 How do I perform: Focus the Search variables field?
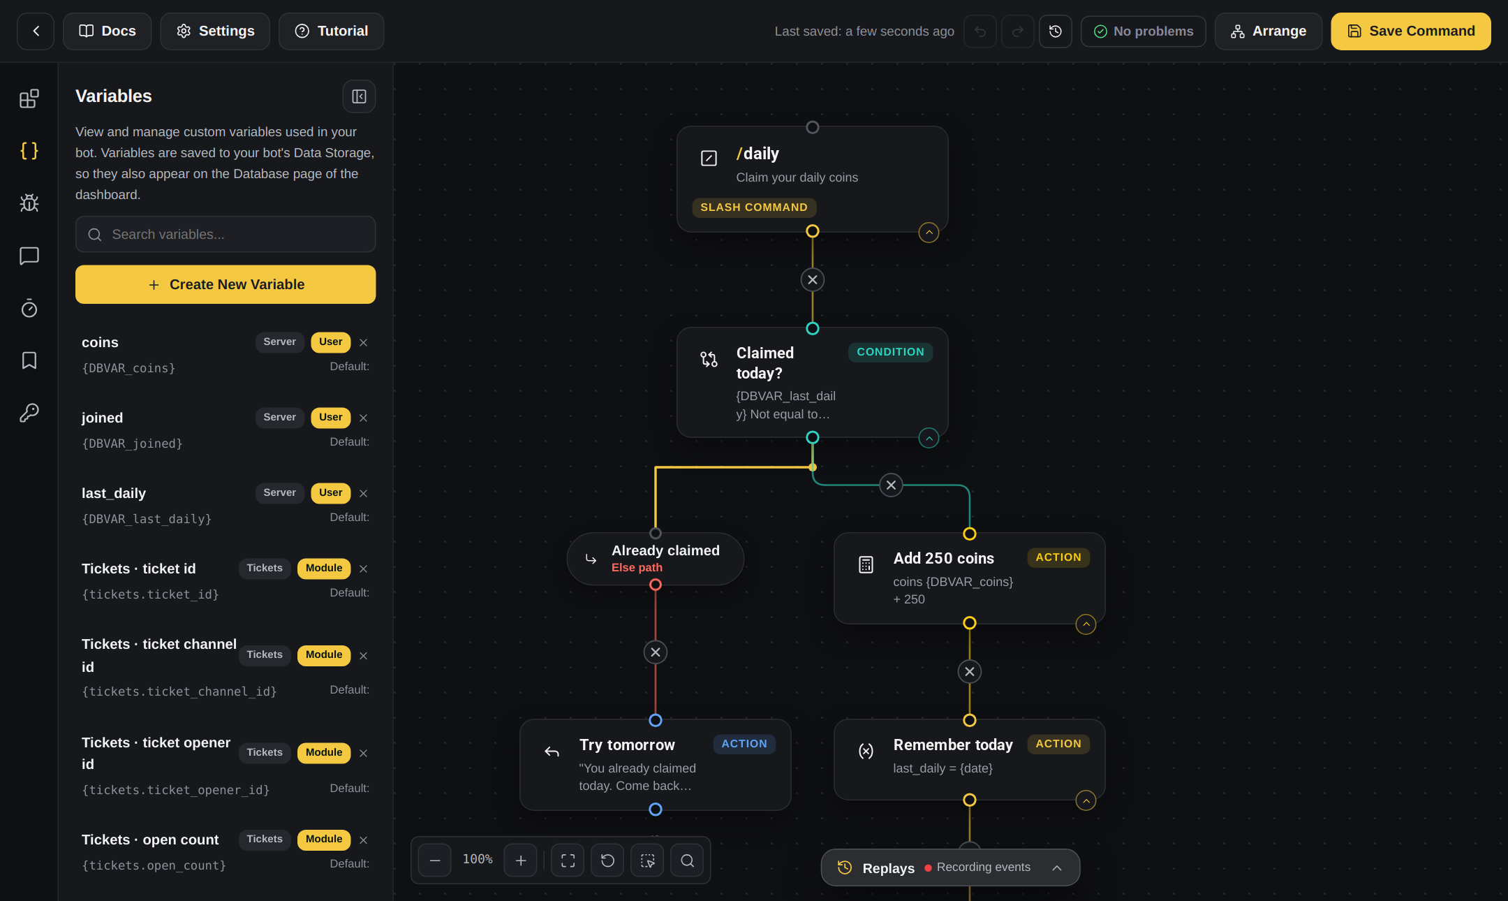coord(226,235)
